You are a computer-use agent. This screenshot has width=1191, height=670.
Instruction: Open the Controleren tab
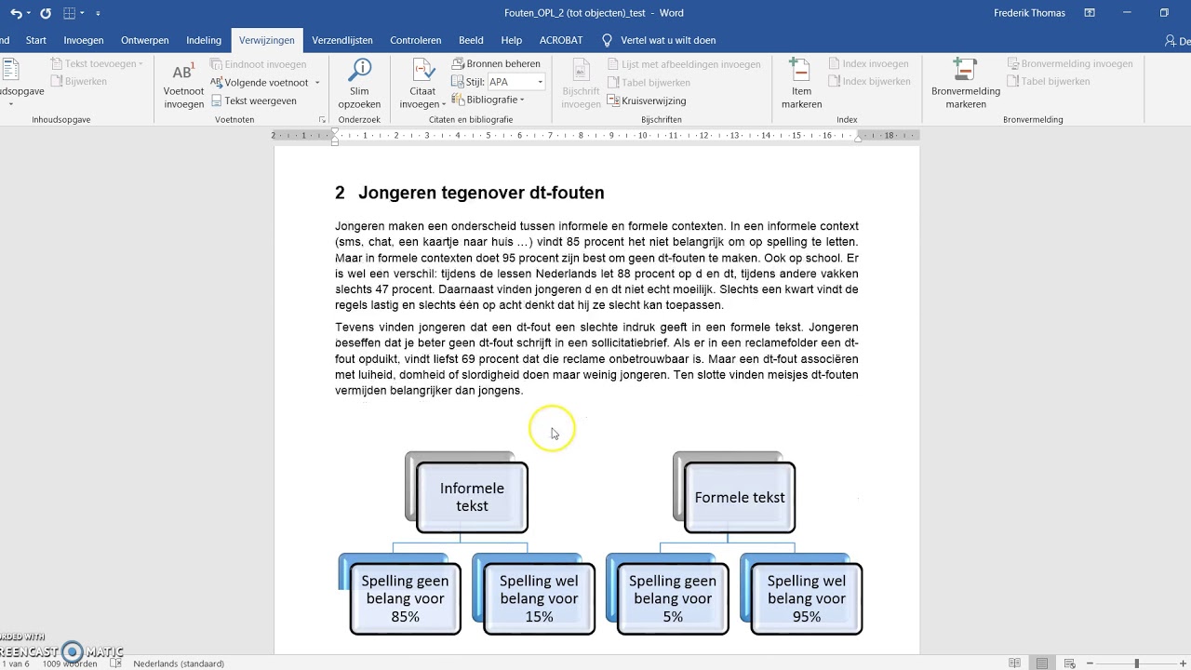click(x=416, y=40)
